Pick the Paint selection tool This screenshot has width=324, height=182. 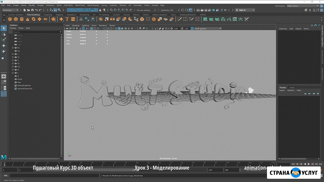tap(4, 40)
